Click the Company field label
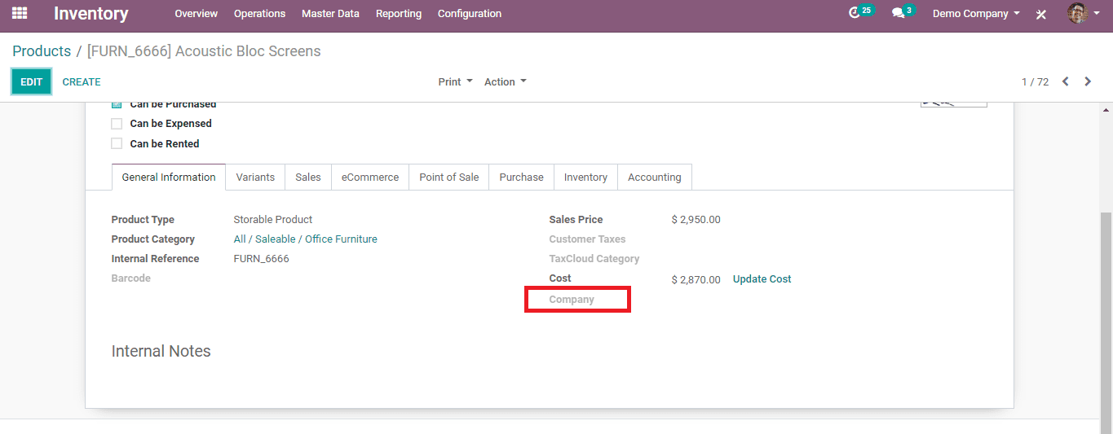The image size is (1113, 434). pos(572,300)
